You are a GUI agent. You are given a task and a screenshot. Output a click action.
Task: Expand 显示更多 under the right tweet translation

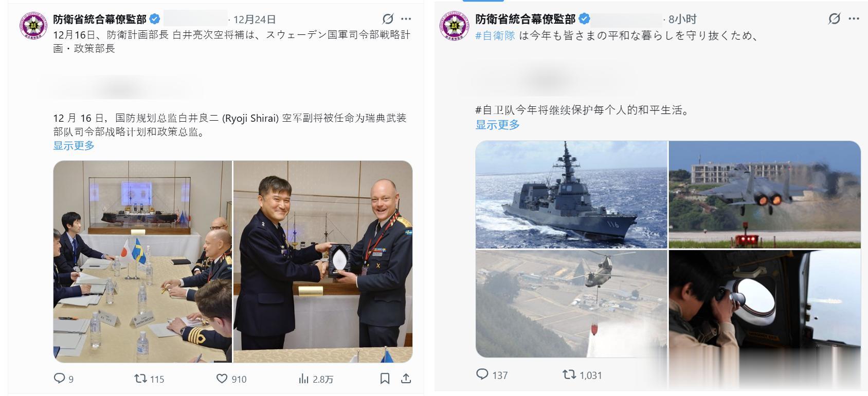click(x=497, y=124)
